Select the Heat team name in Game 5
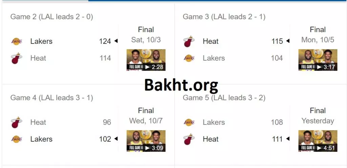 click(x=210, y=139)
